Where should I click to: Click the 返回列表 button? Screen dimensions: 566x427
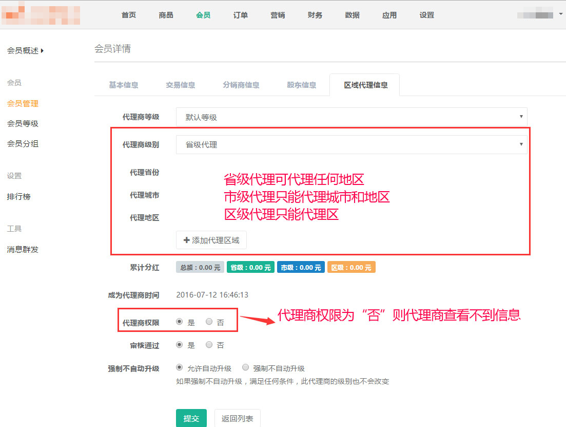(237, 418)
